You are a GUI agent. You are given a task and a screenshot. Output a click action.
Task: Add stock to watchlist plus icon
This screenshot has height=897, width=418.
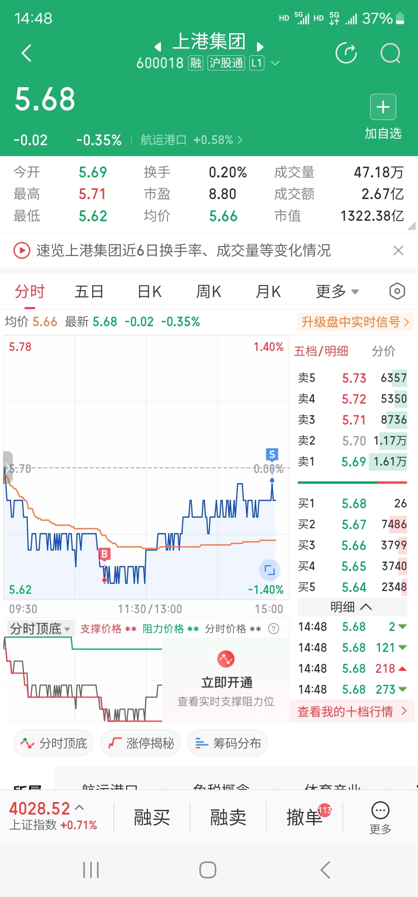383,107
